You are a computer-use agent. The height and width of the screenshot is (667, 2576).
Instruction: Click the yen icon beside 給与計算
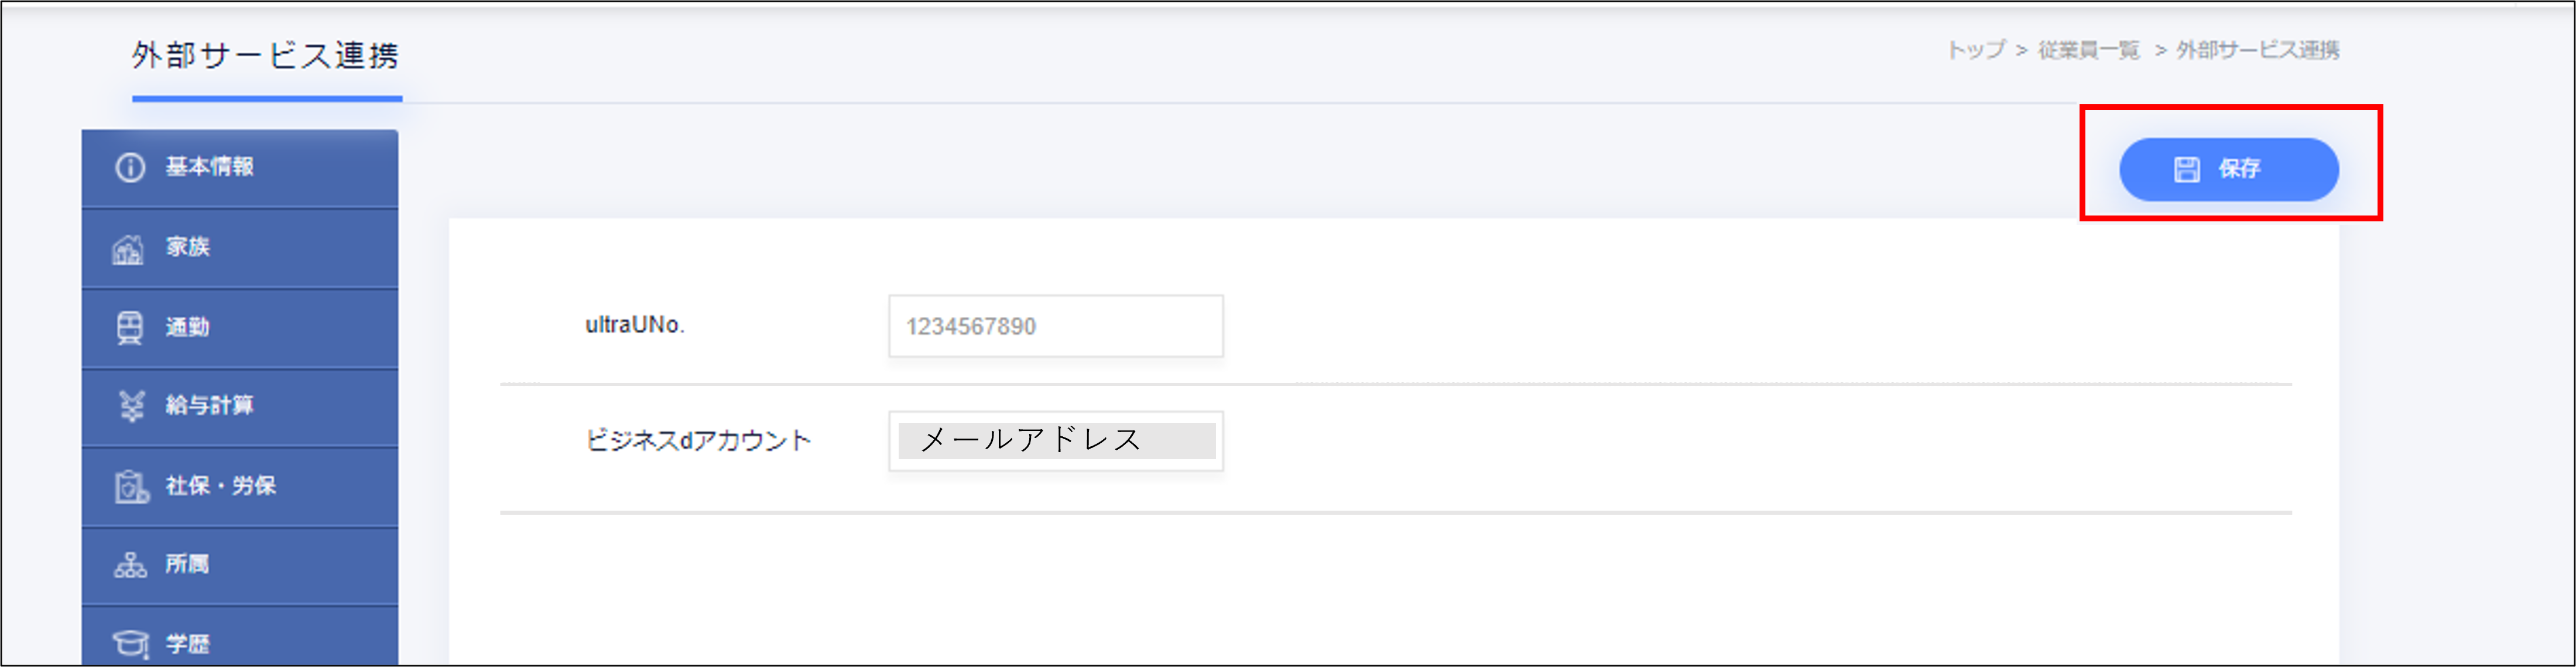[x=131, y=405]
